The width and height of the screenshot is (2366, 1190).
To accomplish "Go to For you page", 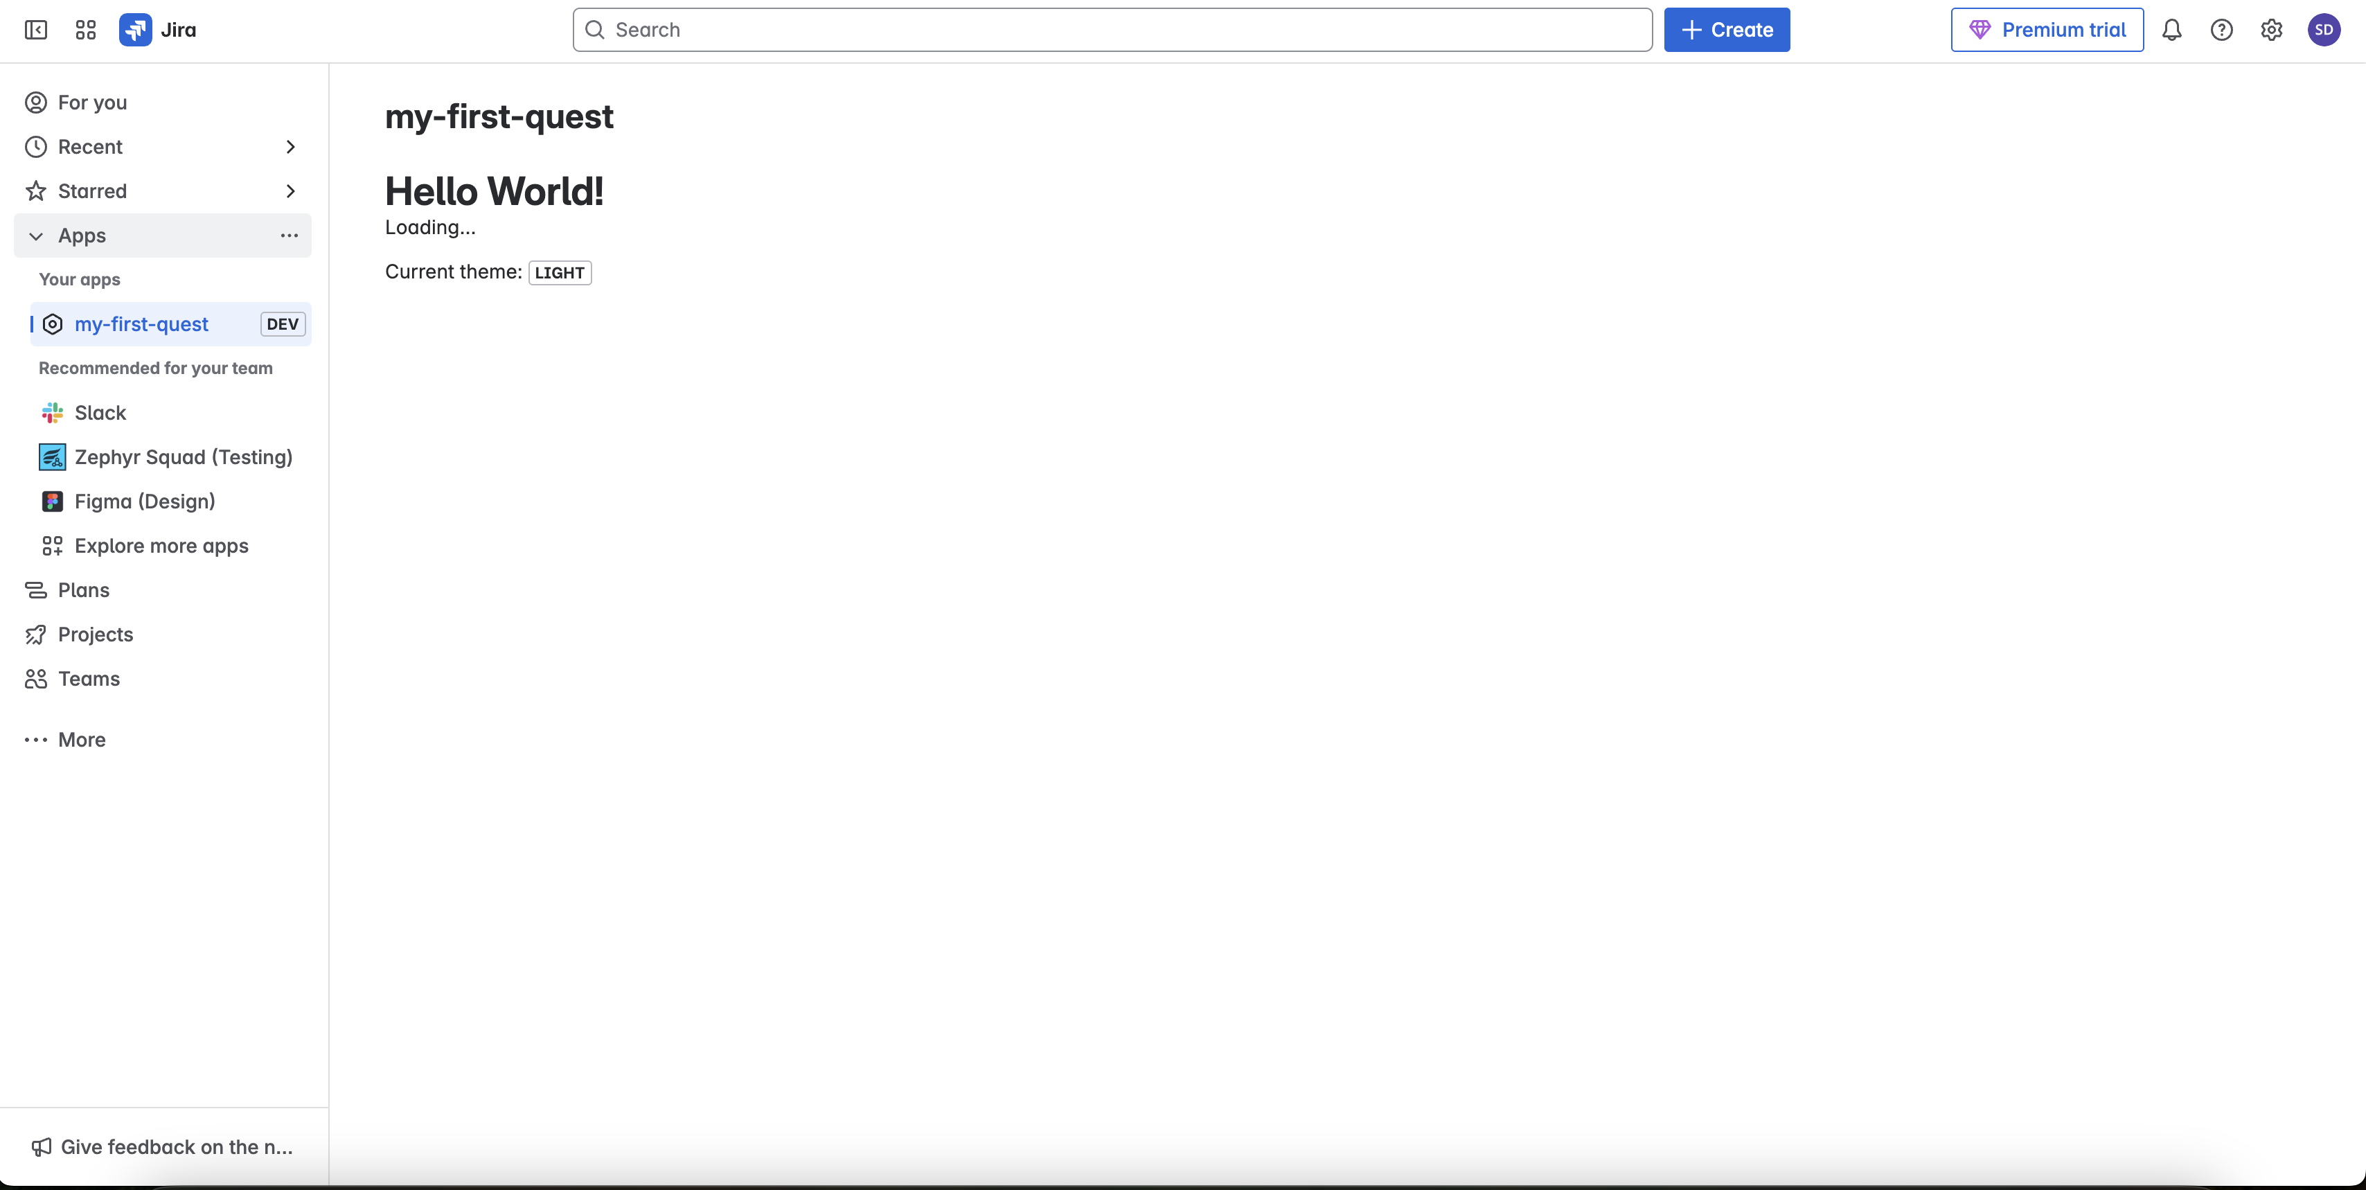I will [92, 103].
